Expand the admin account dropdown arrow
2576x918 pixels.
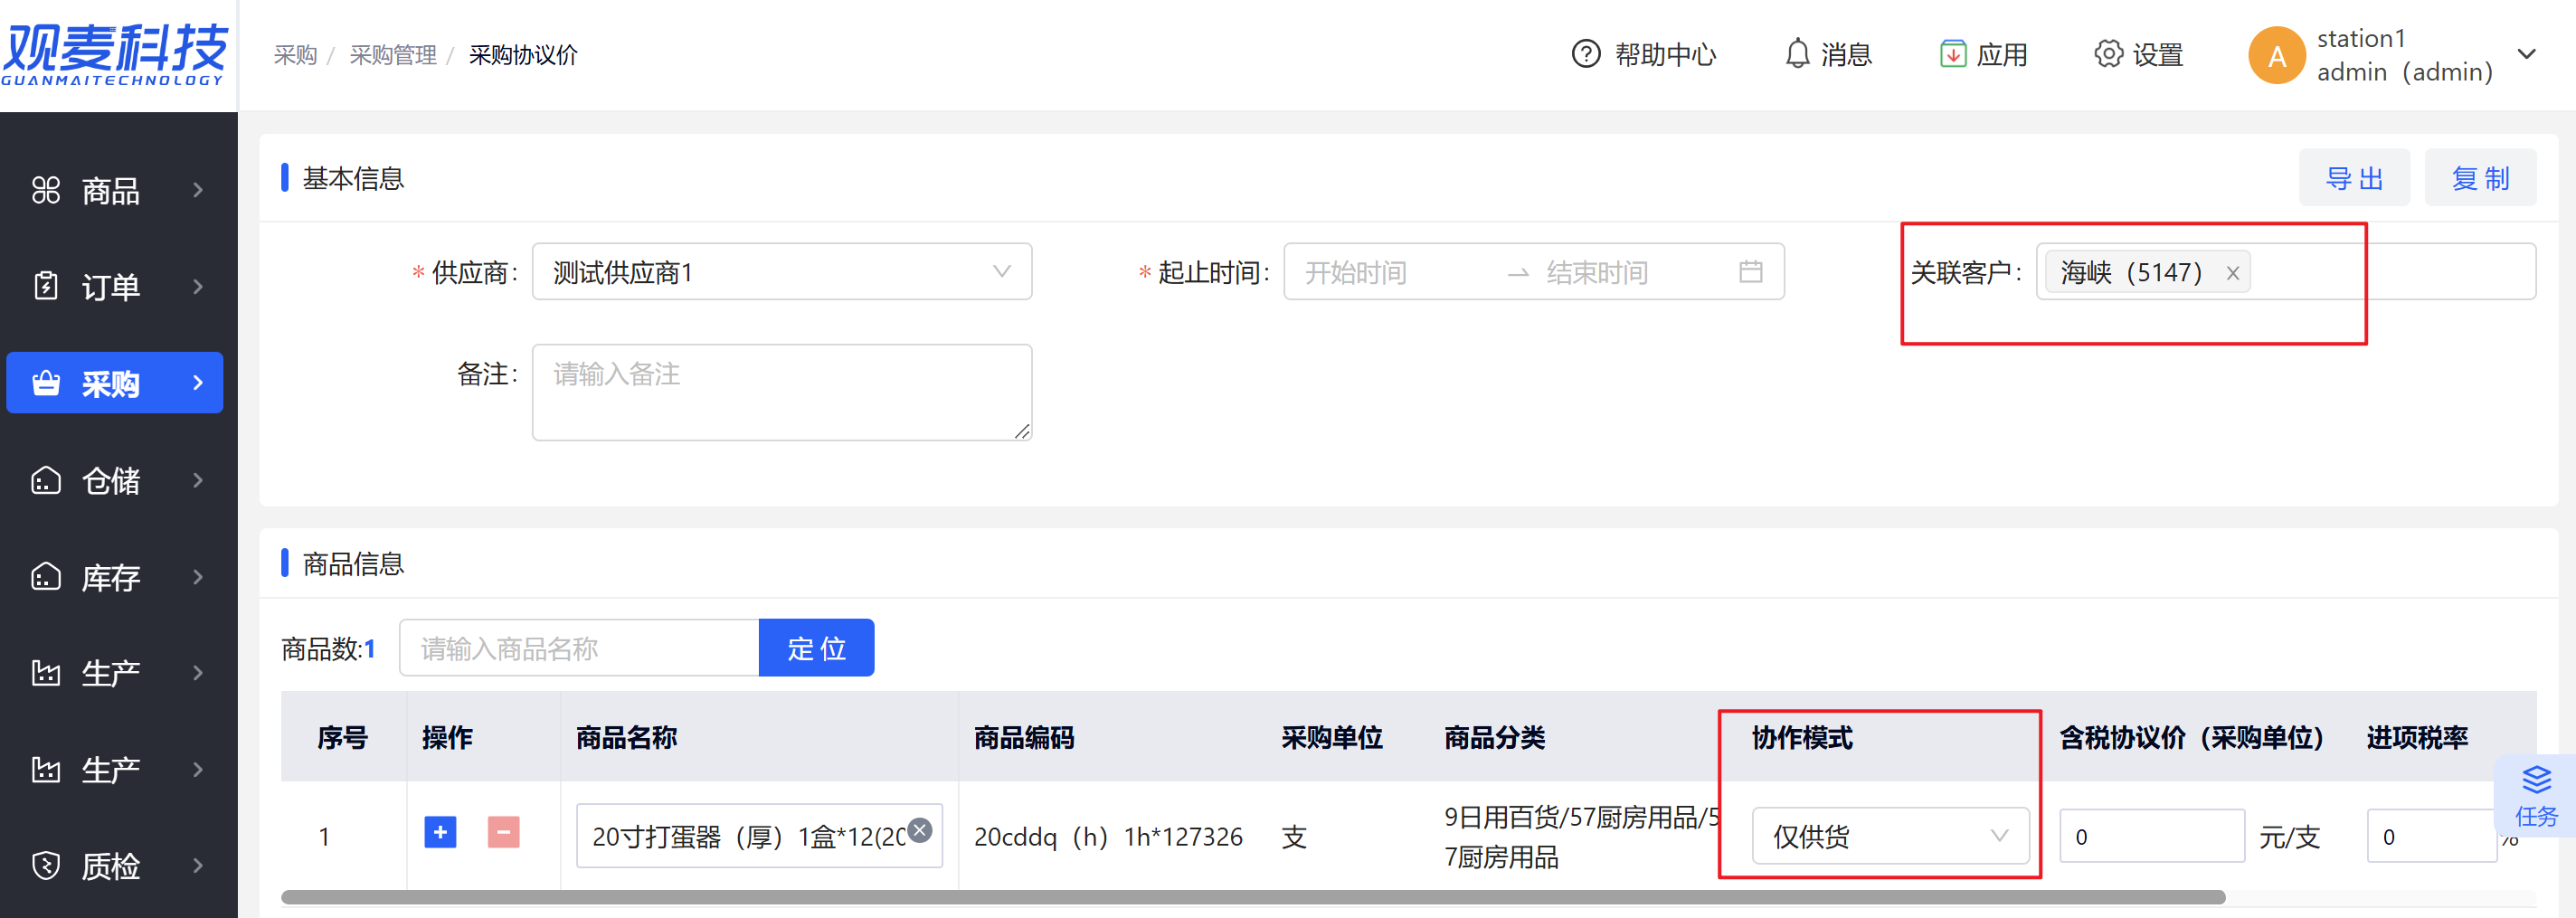(2526, 54)
